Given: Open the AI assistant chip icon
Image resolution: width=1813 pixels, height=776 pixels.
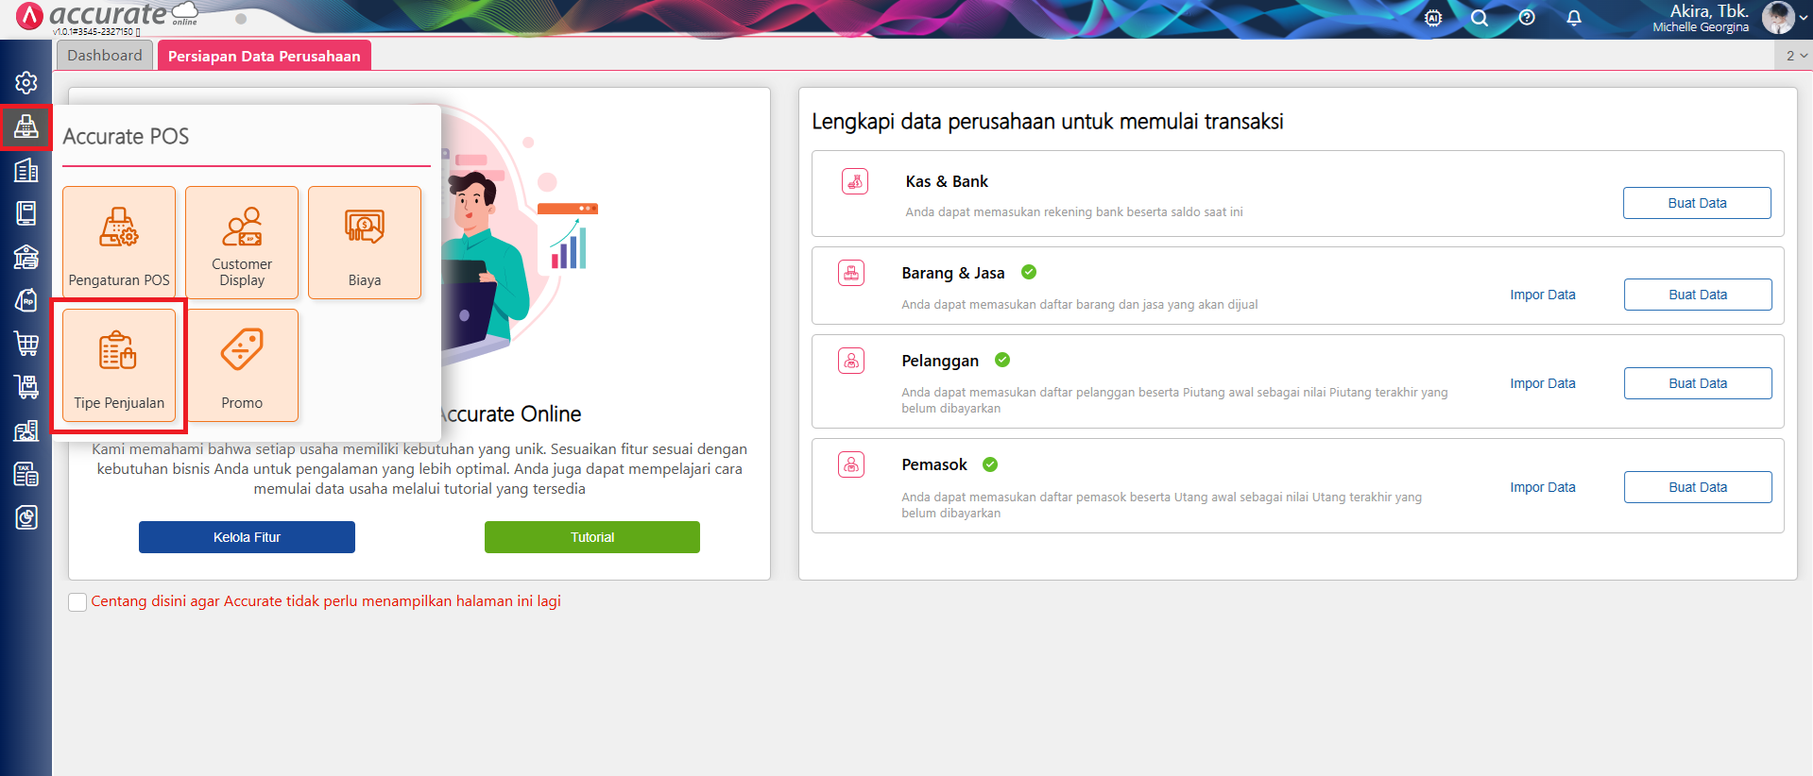Looking at the screenshot, I should [1433, 18].
